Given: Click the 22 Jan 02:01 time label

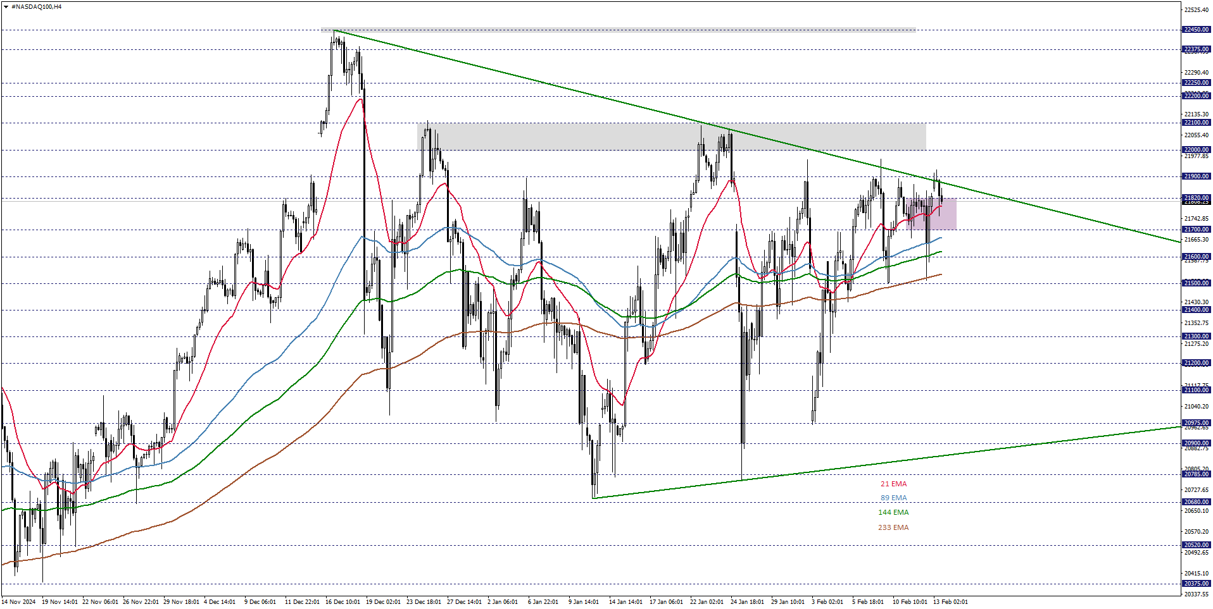Looking at the screenshot, I should [x=707, y=602].
